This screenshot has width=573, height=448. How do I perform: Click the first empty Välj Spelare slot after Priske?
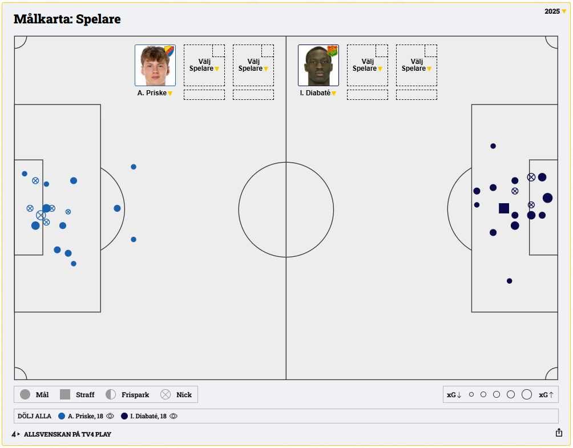tap(204, 66)
